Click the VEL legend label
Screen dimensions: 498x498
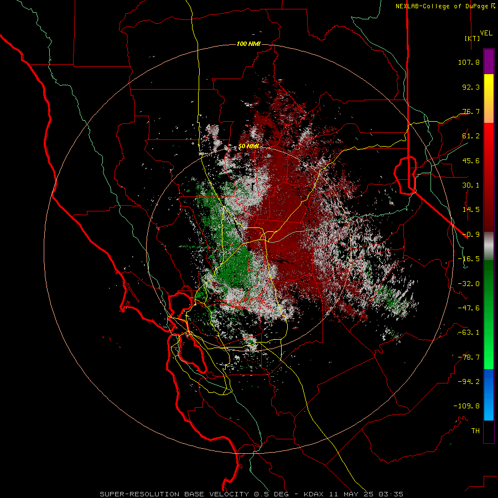486,33
